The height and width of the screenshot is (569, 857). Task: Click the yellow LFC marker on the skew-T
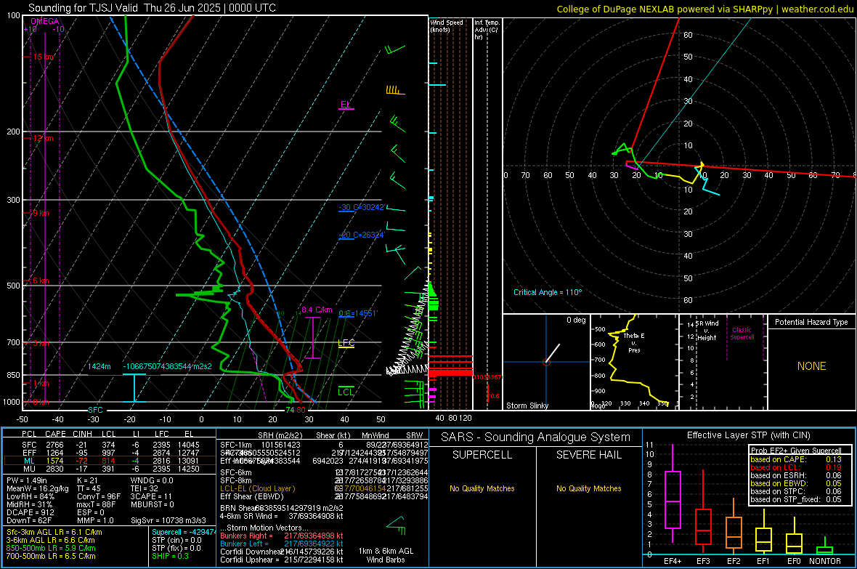[x=346, y=344]
